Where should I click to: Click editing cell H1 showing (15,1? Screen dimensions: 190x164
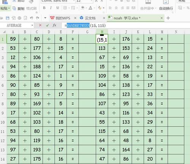[x=102, y=39]
